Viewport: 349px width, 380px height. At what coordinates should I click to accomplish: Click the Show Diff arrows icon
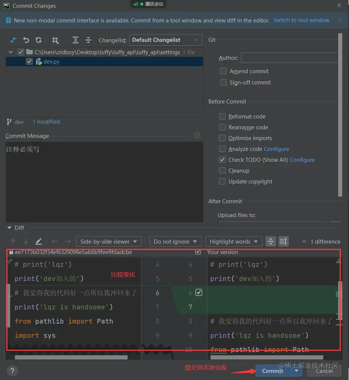pos(13,40)
